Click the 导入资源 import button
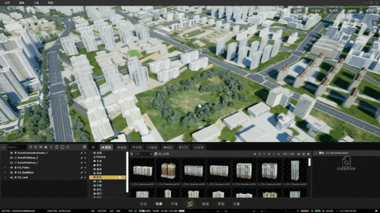 (x=161, y=154)
